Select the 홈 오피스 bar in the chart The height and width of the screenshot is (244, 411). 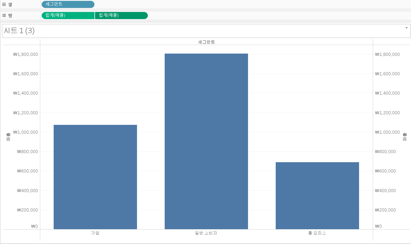pyautogui.click(x=317, y=196)
